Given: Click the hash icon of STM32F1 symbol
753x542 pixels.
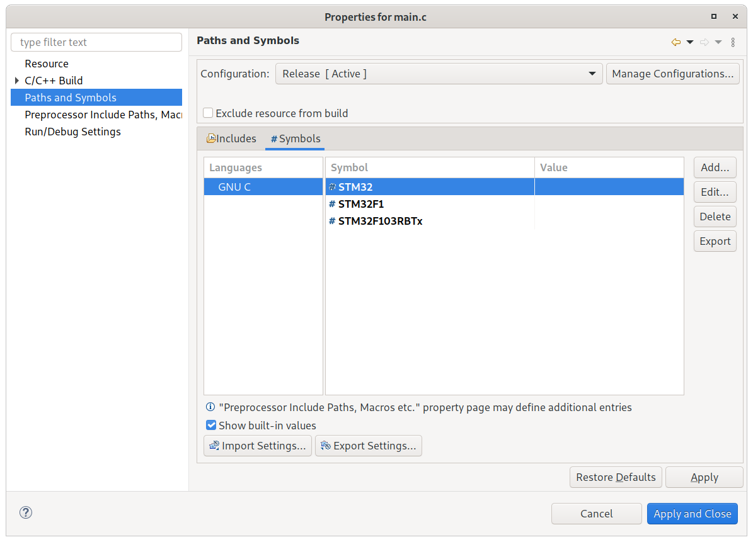Looking at the screenshot, I should click(x=332, y=204).
